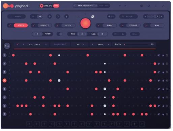Screen dimensions: 173x131
Task: Toggle the SYNC tempo button
Action: pos(56,6)
